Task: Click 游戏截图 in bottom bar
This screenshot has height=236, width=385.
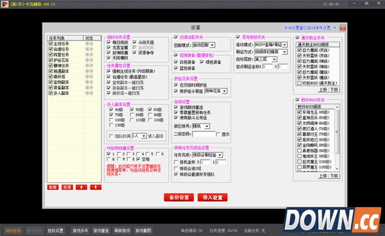Action: pos(143,231)
